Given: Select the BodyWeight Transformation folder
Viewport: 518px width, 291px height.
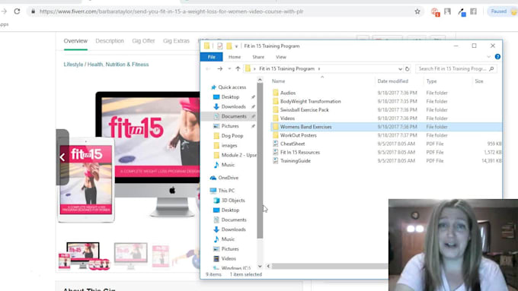Looking at the screenshot, I should coord(311,102).
